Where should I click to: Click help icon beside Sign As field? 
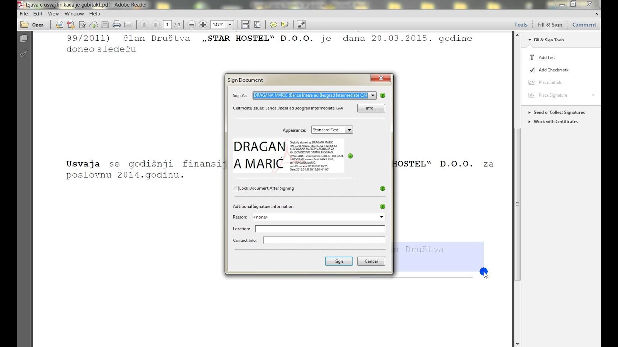383,95
